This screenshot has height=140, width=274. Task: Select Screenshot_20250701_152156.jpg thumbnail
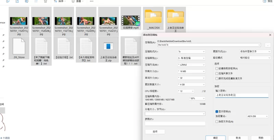[63, 21]
